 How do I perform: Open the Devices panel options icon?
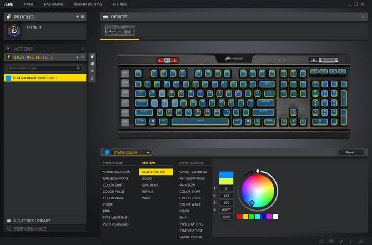click(363, 17)
